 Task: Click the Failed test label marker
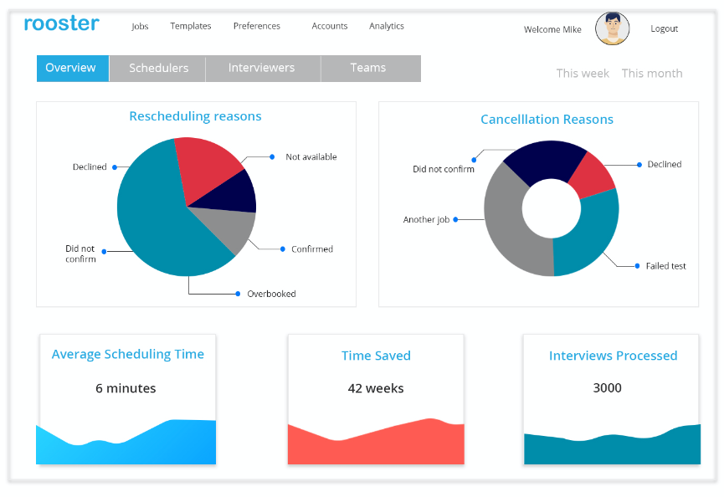coord(638,266)
